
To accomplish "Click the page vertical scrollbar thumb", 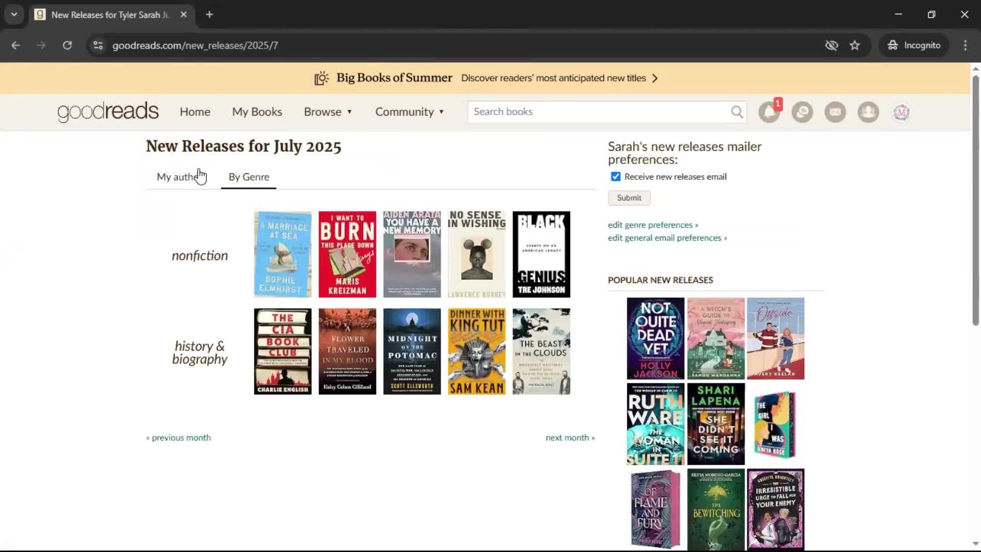I will coord(975,200).
